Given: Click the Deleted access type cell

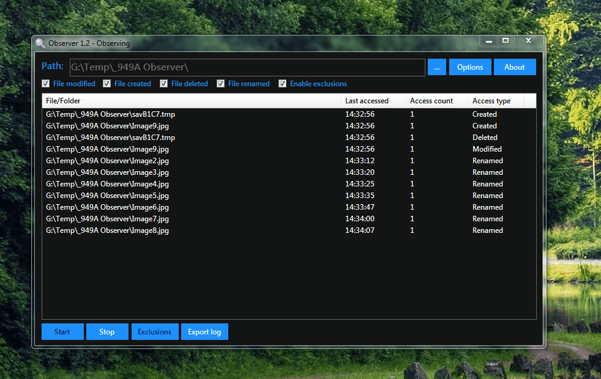Looking at the screenshot, I should click(x=485, y=138).
